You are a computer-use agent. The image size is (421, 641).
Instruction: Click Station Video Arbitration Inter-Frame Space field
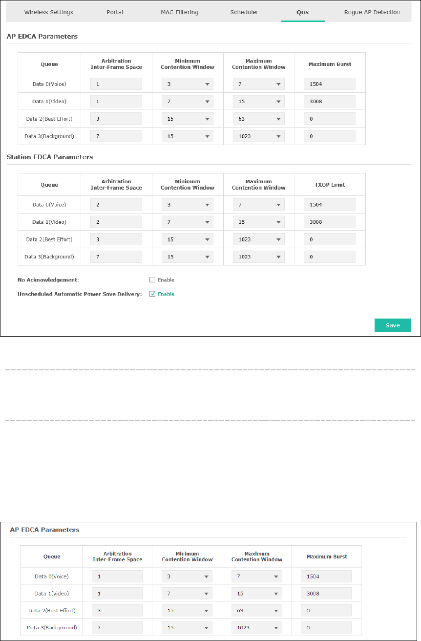tap(116, 222)
